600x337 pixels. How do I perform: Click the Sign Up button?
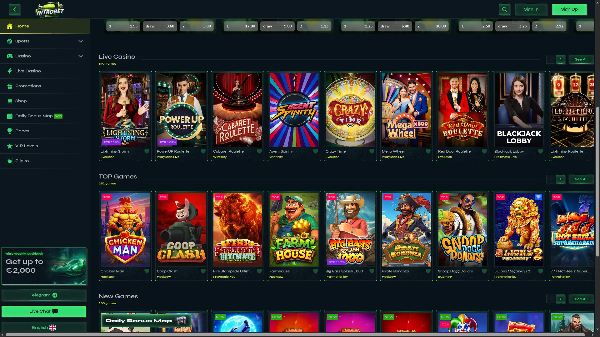(x=569, y=9)
